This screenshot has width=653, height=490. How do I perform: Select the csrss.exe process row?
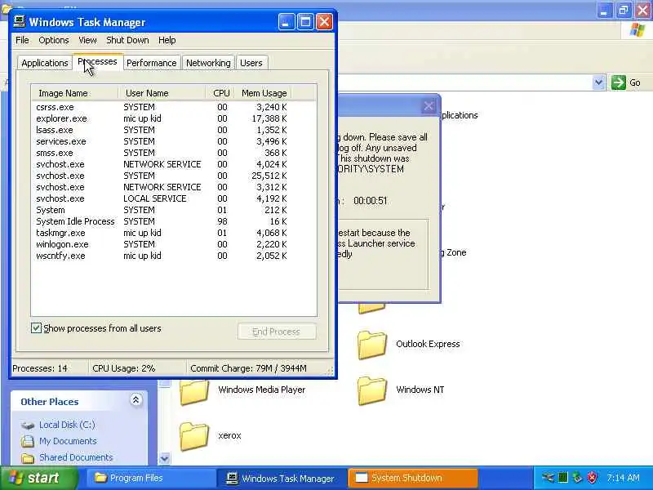coord(162,107)
